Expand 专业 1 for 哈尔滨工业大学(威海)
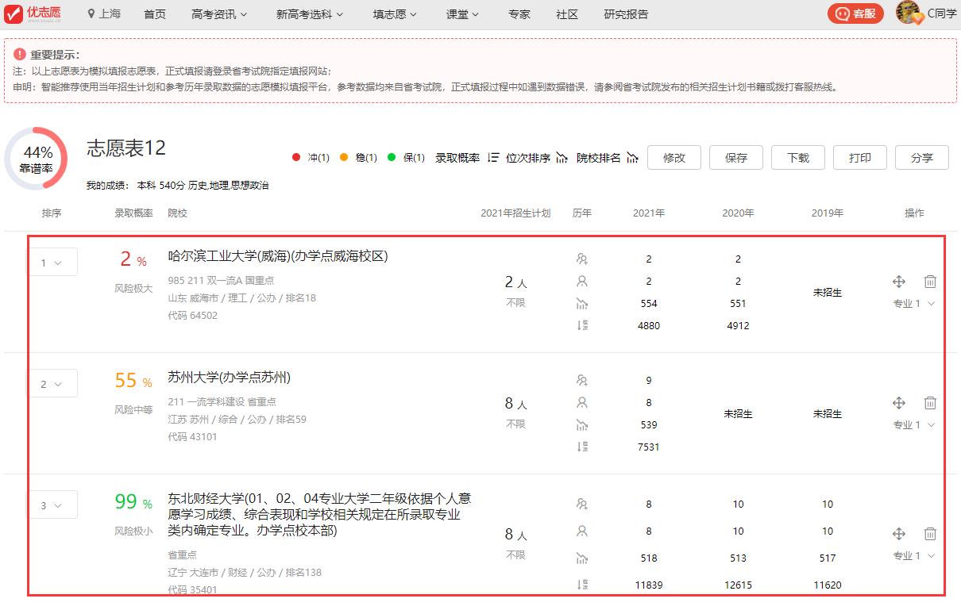Screen dimensions: 961x610 (x=914, y=303)
